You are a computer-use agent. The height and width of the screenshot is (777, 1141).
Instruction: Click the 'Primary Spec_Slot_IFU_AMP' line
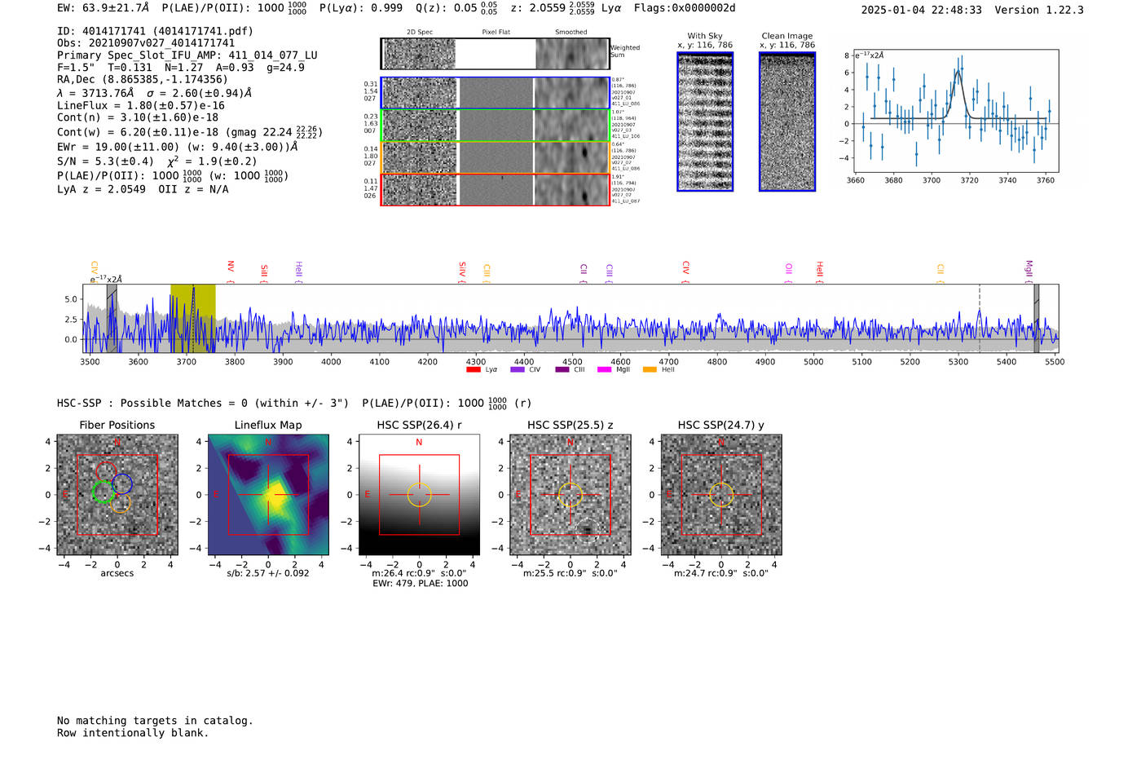[x=187, y=55]
